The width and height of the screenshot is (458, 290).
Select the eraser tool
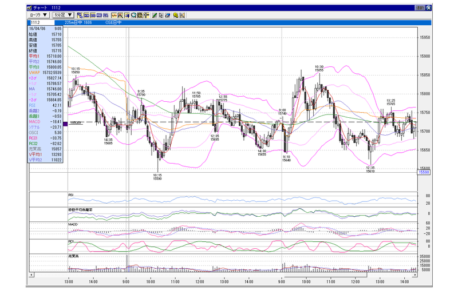coord(167,15)
